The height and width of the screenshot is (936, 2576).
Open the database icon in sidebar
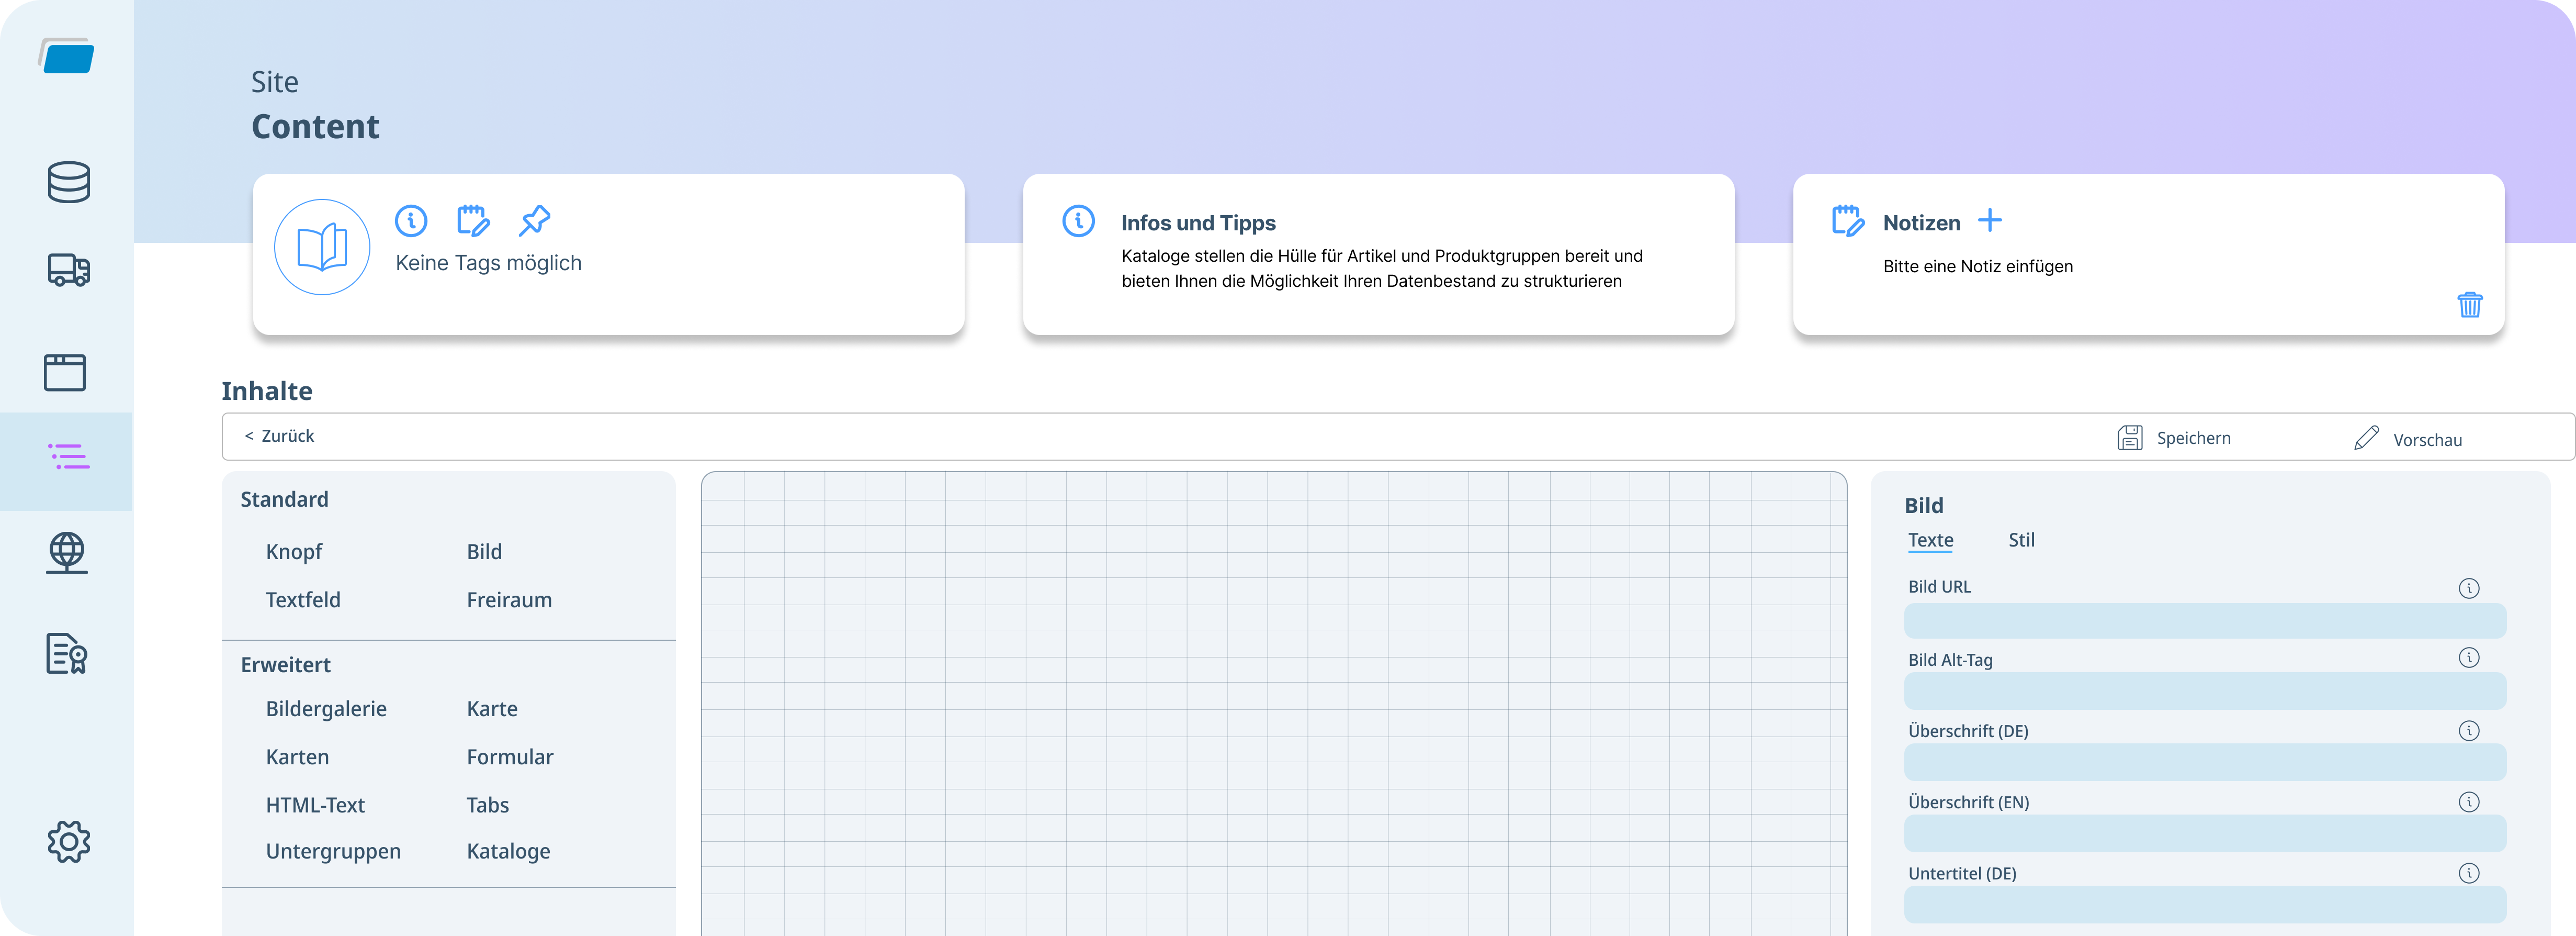pyautogui.click(x=68, y=182)
